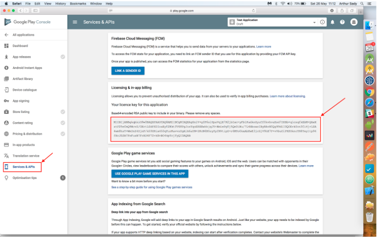Open Calendar from the Dock
Image resolution: width=377 pixels, height=237 pixels.
coord(369,48)
